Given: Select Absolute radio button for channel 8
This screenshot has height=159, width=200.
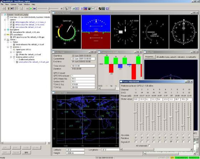Looking at the screenshot, I should tap(177, 135).
